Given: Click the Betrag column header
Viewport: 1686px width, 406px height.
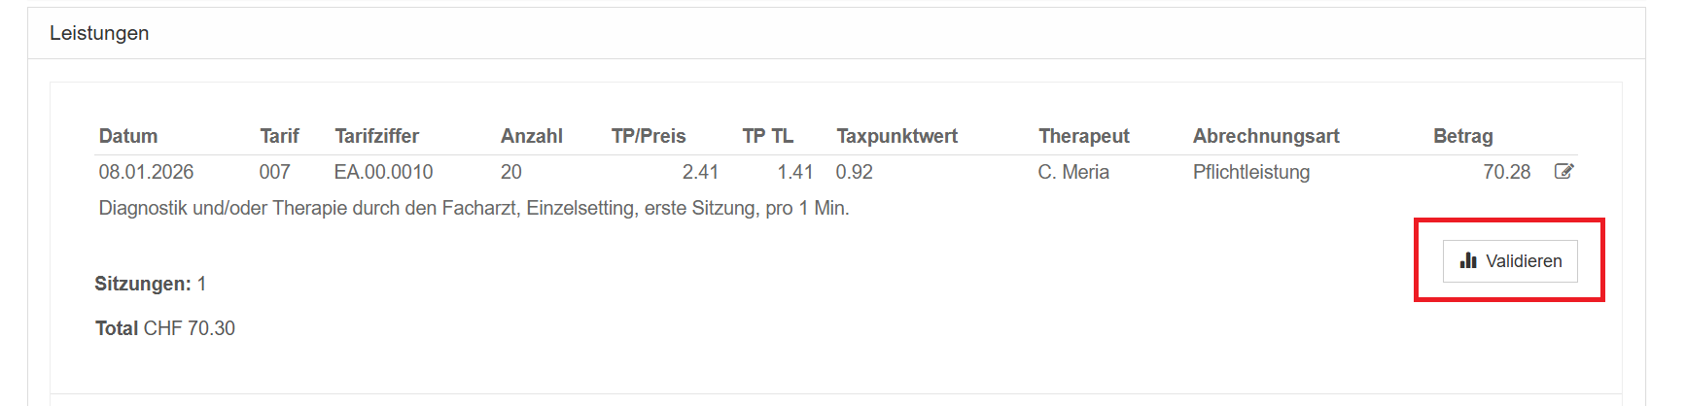Looking at the screenshot, I should tap(1462, 136).
